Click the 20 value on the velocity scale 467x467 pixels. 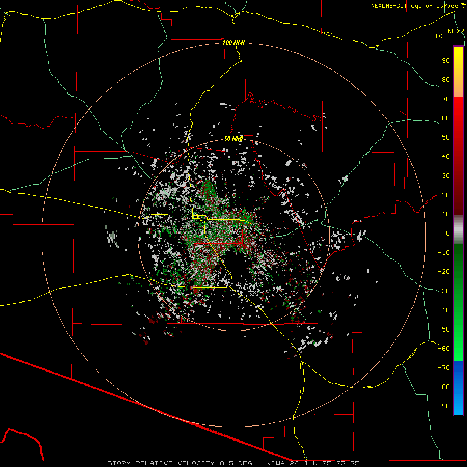pos(446,195)
